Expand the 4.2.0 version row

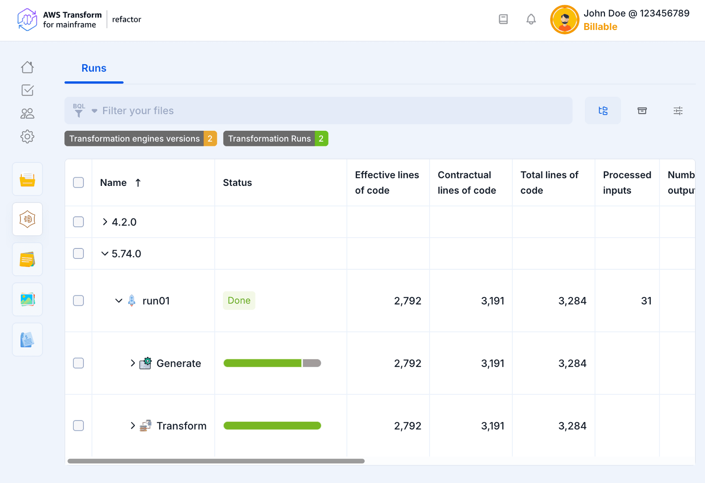coord(105,222)
